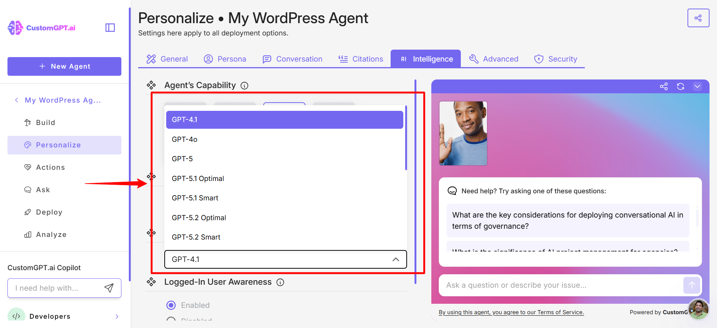
Task: Click the model dropdown list scrollbar
Action: 406,138
